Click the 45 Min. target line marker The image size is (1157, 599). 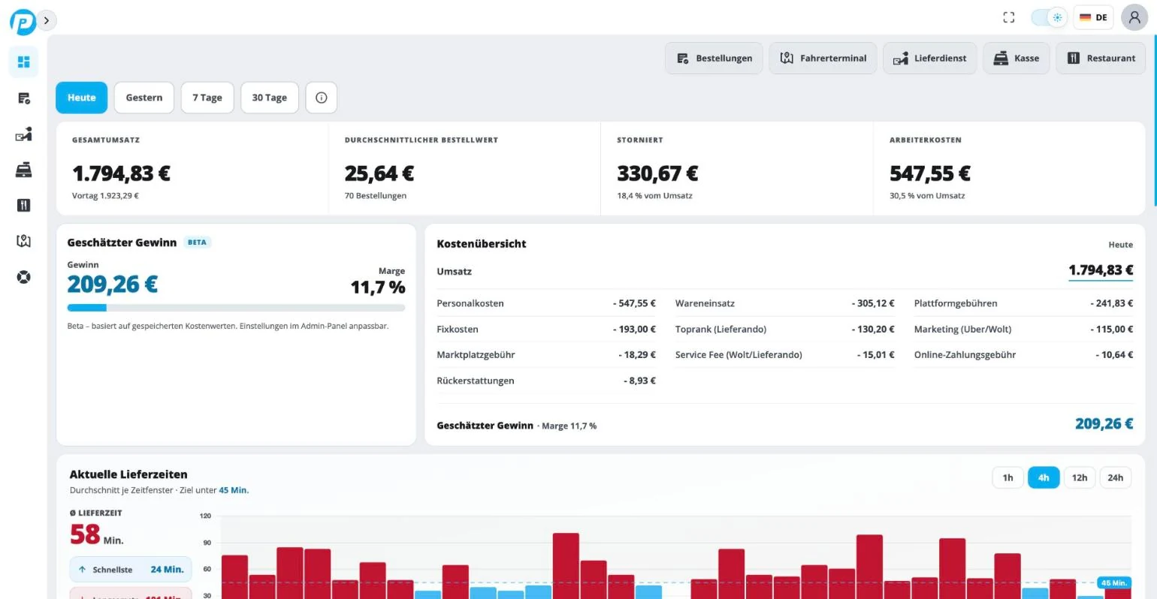coord(1114,582)
